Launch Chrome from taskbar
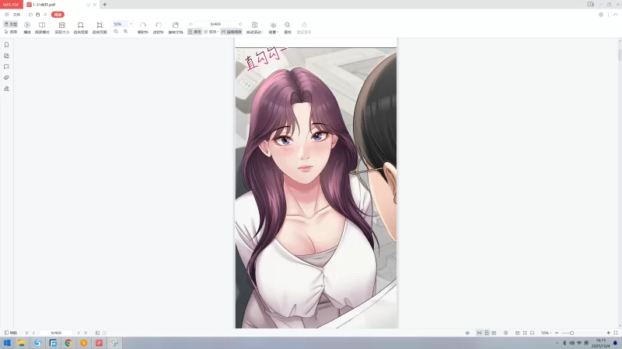The width and height of the screenshot is (622, 349). click(68, 343)
